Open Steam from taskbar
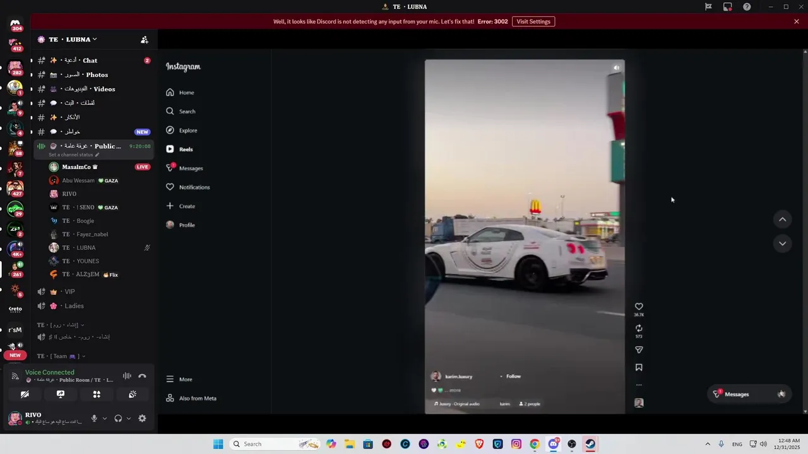This screenshot has height=454, width=808. (590, 444)
